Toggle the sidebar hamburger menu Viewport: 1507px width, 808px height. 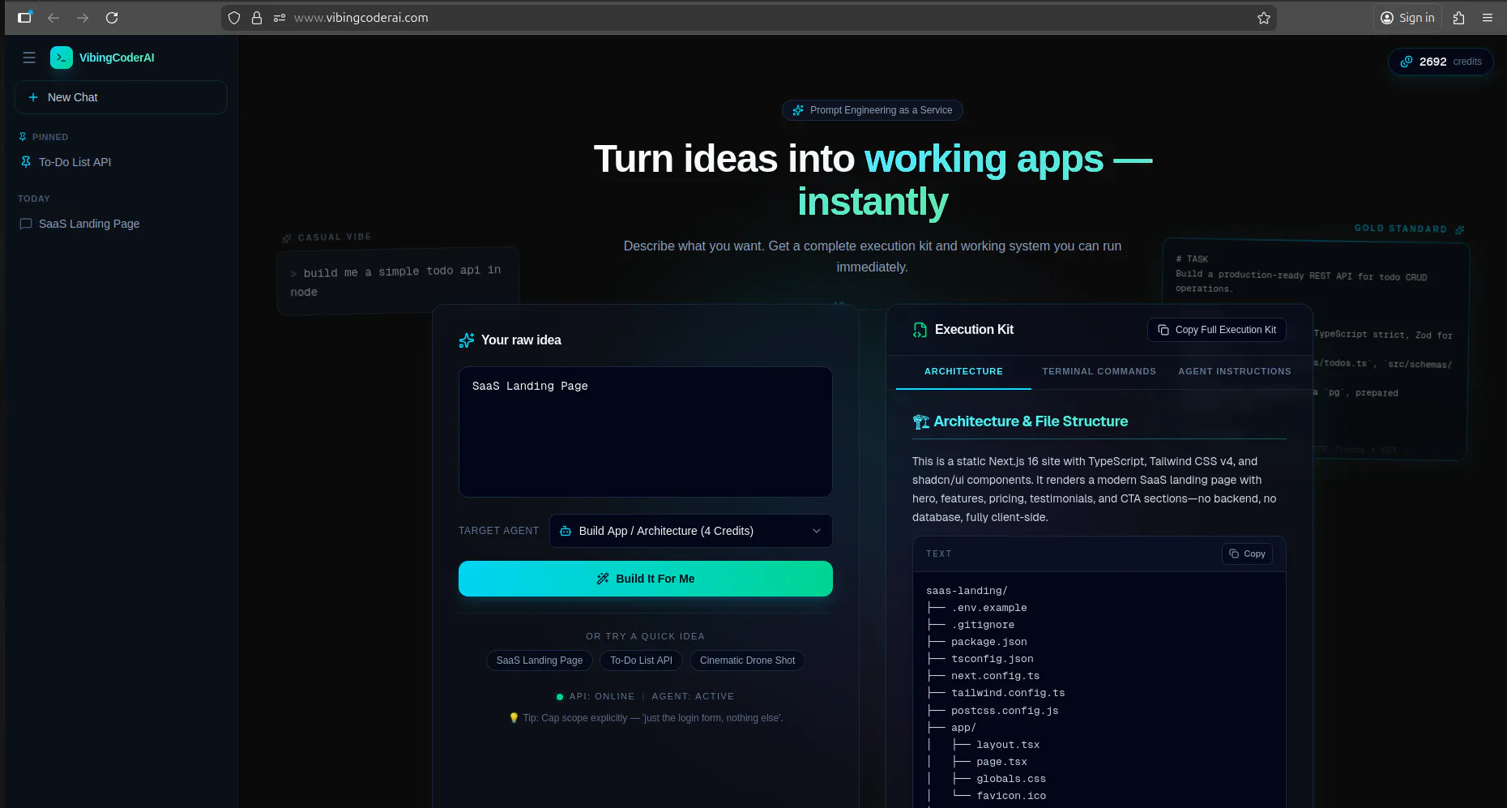(29, 58)
